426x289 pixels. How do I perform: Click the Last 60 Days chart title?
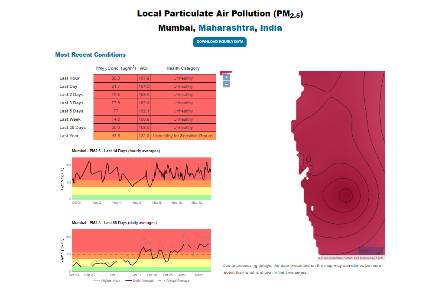click(x=114, y=223)
